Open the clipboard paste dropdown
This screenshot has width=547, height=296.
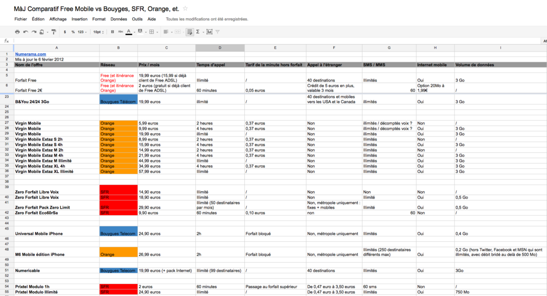43,32
